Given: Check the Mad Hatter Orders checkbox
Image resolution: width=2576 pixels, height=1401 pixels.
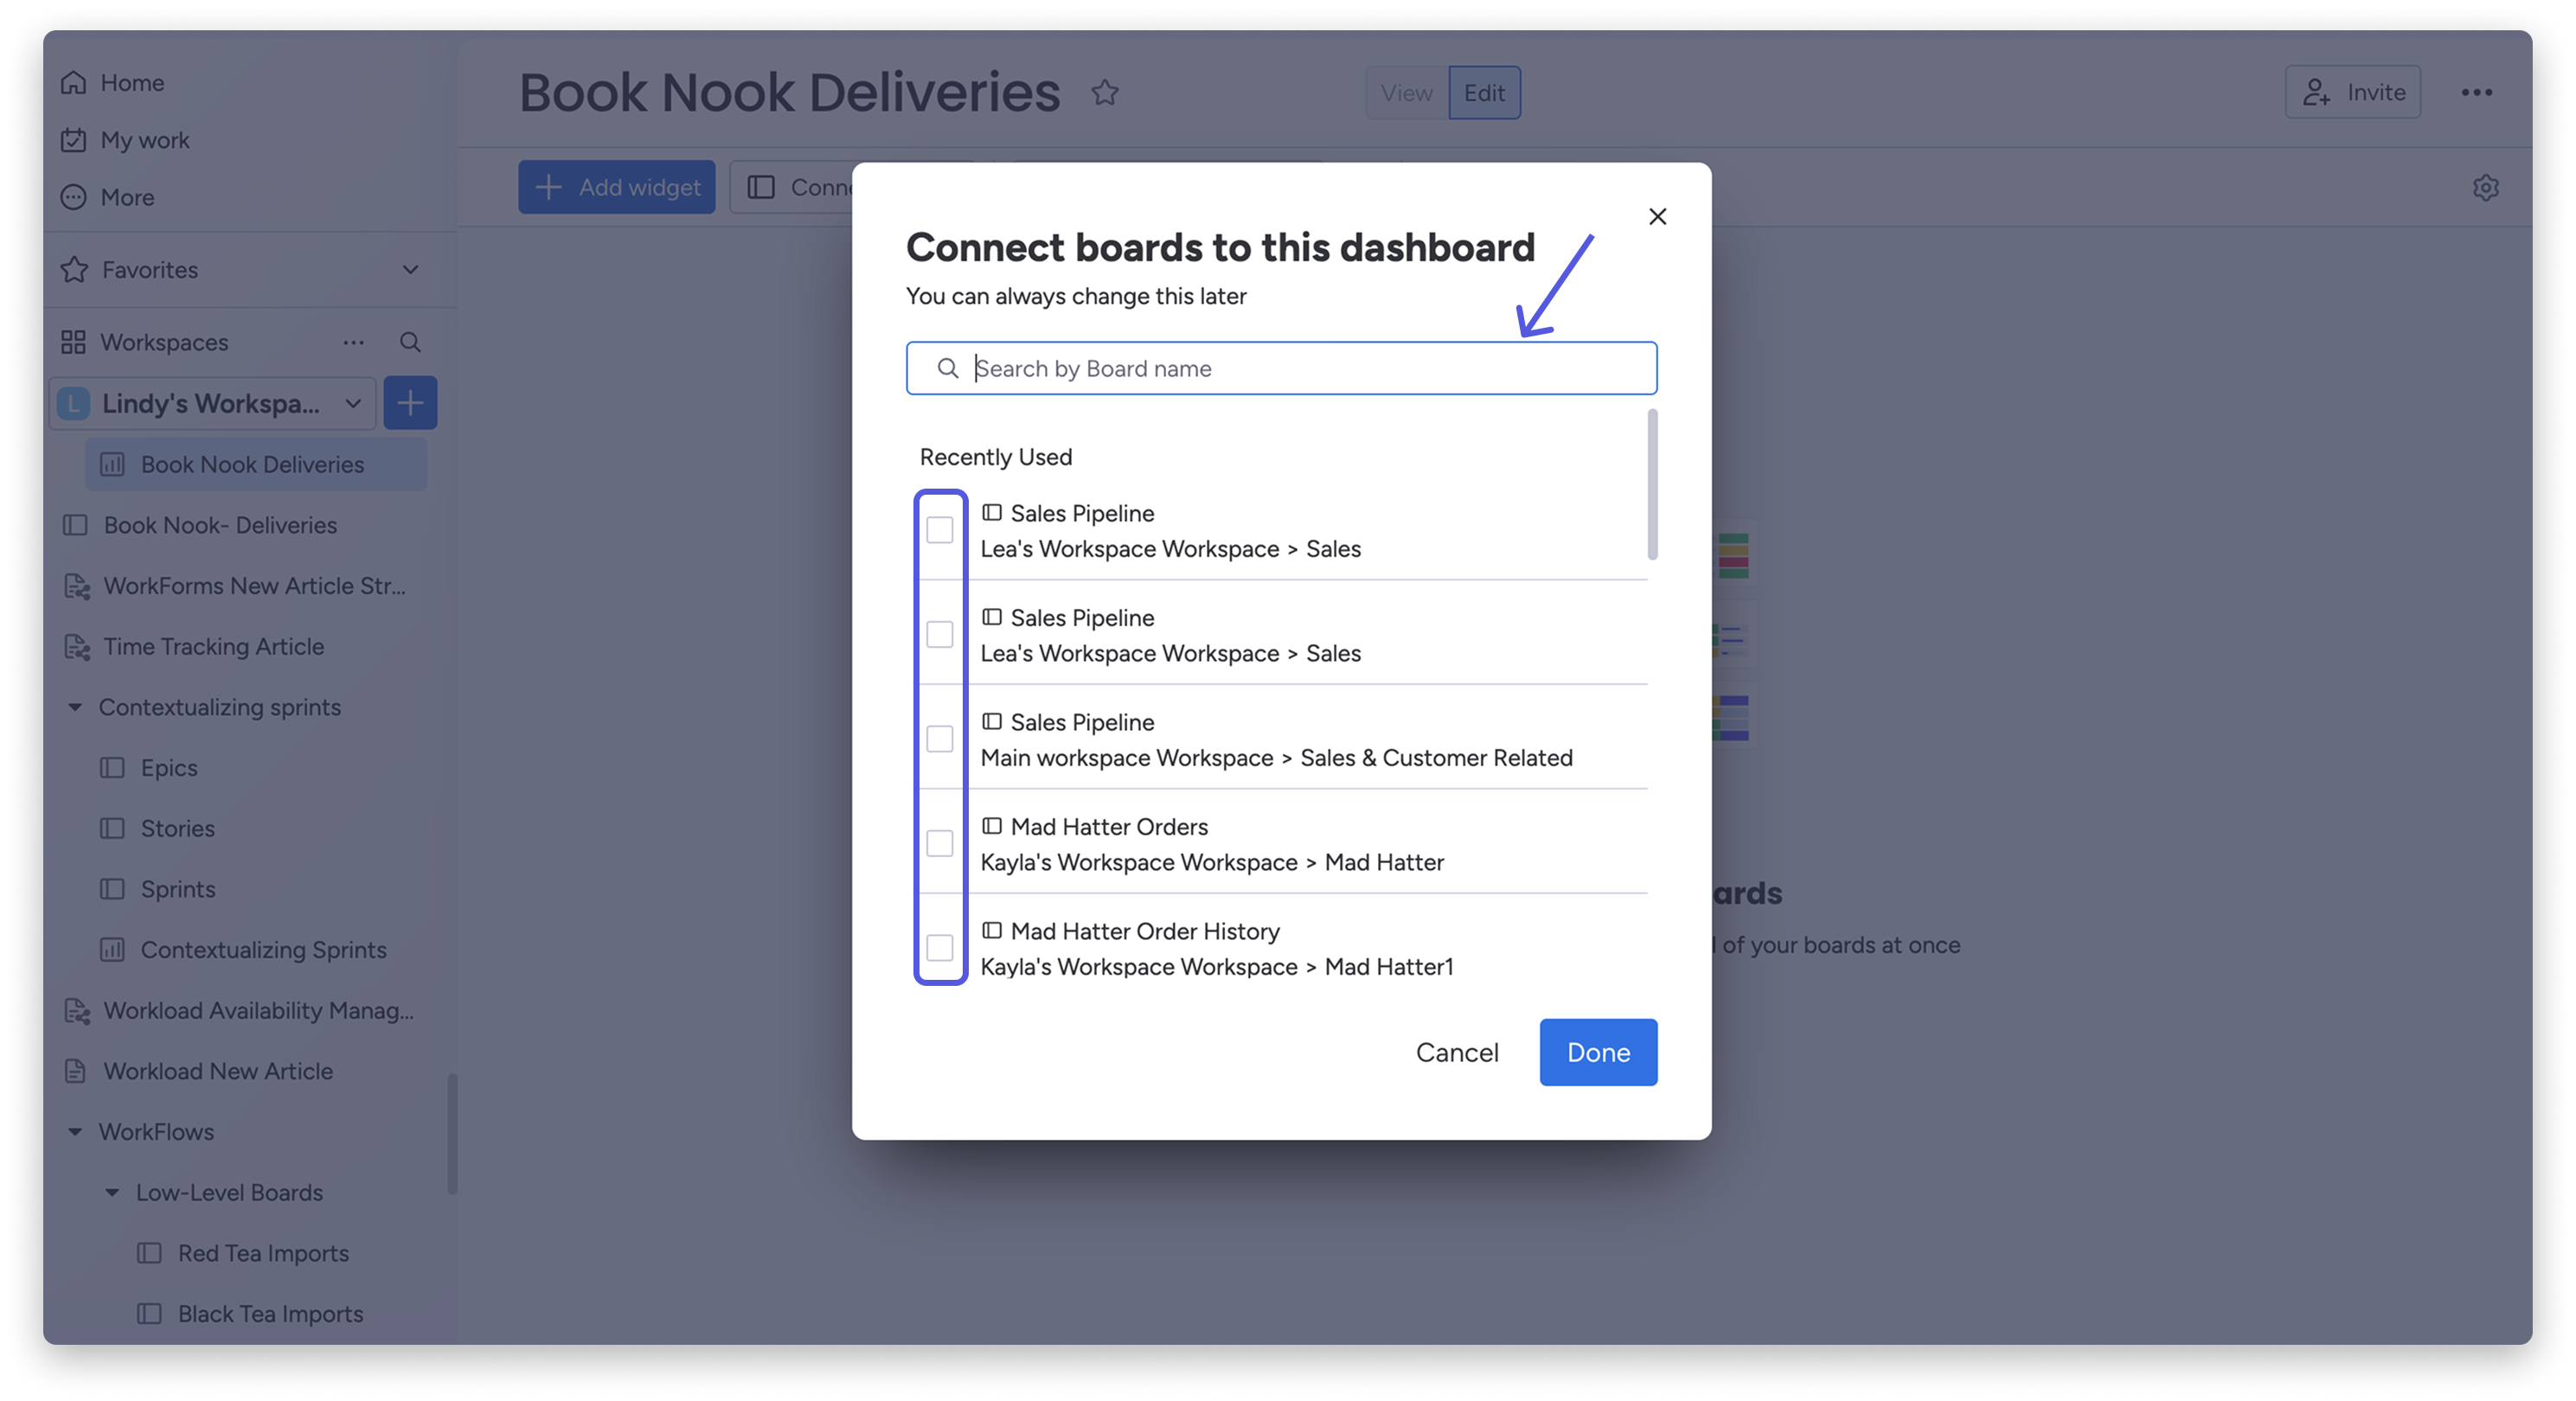Looking at the screenshot, I should pyautogui.click(x=939, y=843).
